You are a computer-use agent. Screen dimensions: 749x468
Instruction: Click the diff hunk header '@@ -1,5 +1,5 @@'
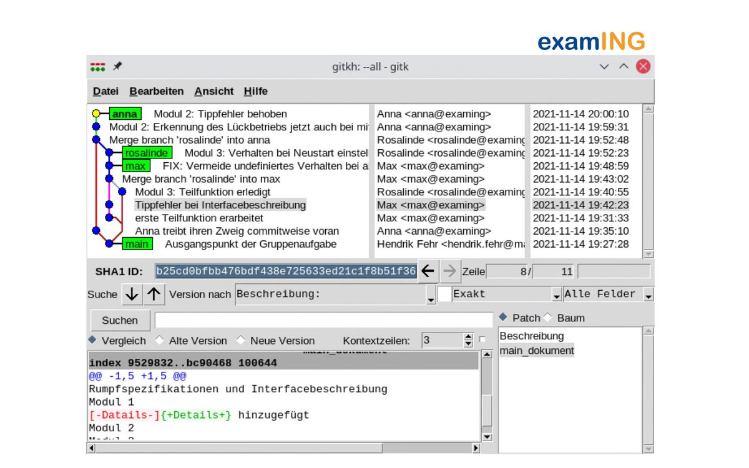click(137, 376)
